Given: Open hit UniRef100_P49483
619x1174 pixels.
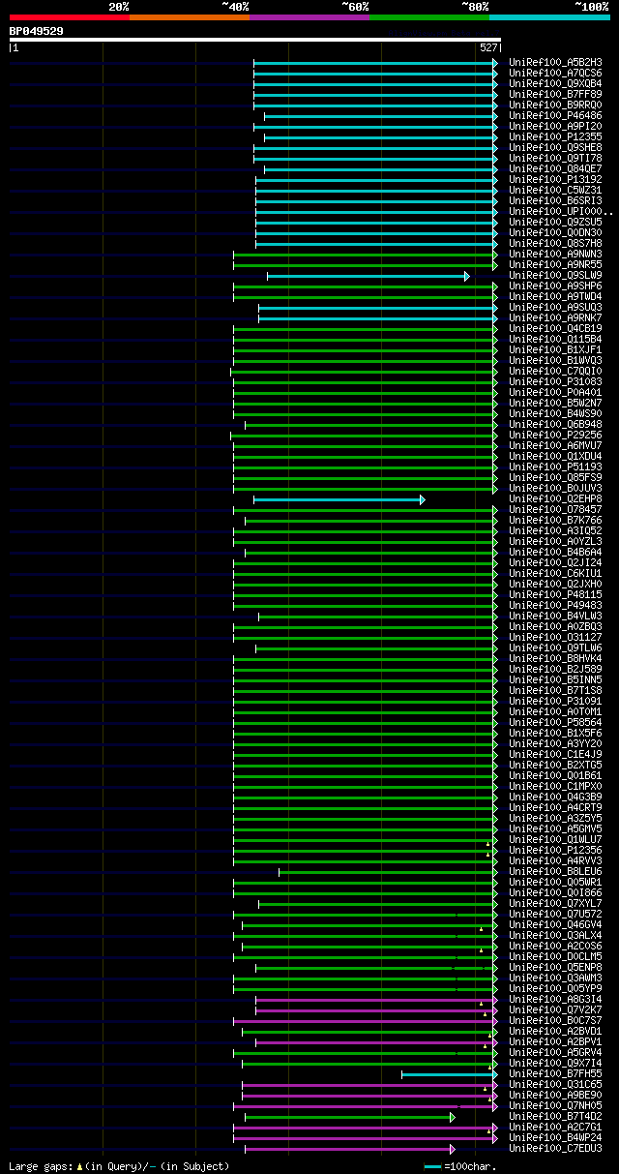Looking at the screenshot, I should pos(555,605).
